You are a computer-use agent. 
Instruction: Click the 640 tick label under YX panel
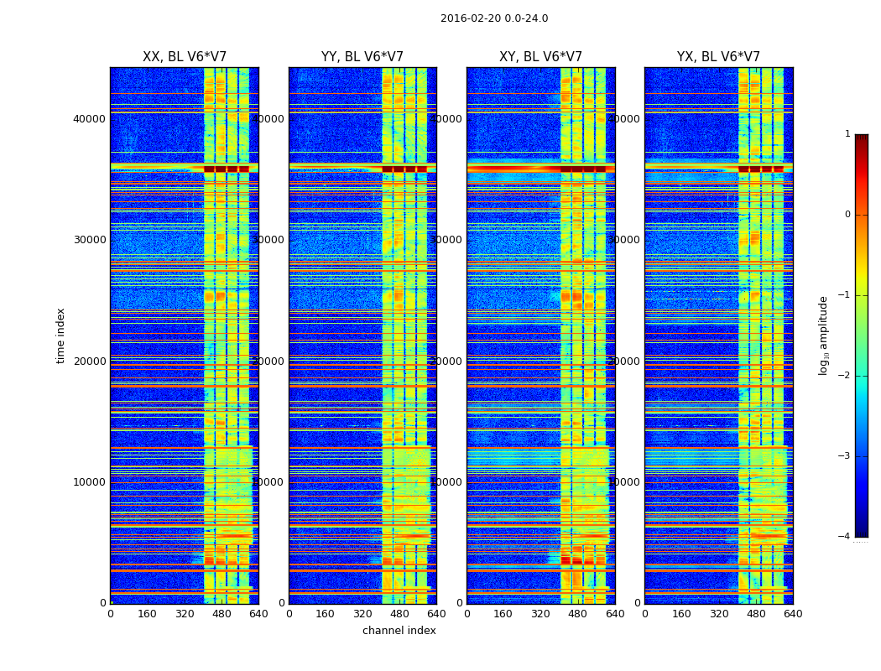click(x=793, y=614)
